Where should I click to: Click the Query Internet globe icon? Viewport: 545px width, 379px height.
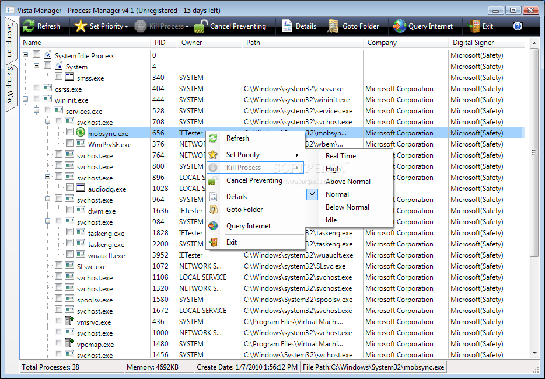point(399,26)
